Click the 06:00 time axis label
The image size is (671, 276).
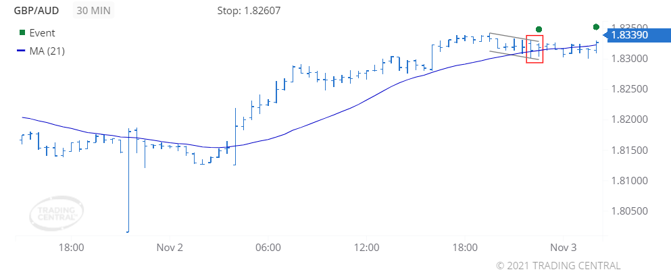tap(268, 248)
